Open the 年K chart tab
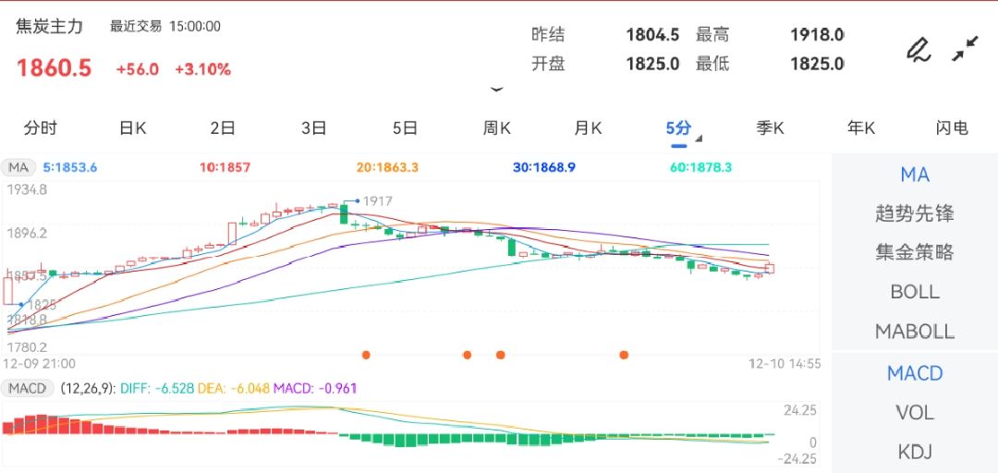Viewport: 998px width, 473px height. (x=861, y=128)
